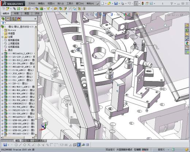This screenshot has width=190, height=152.
Task: Toggle the grid display button in bottom toolbar
Action: [x=66, y=145]
